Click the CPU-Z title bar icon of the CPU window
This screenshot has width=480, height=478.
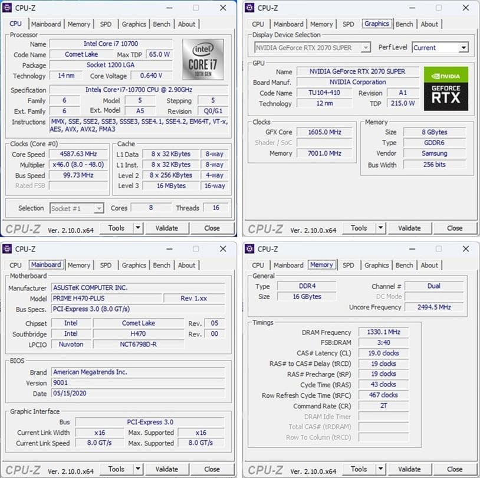click(8, 8)
